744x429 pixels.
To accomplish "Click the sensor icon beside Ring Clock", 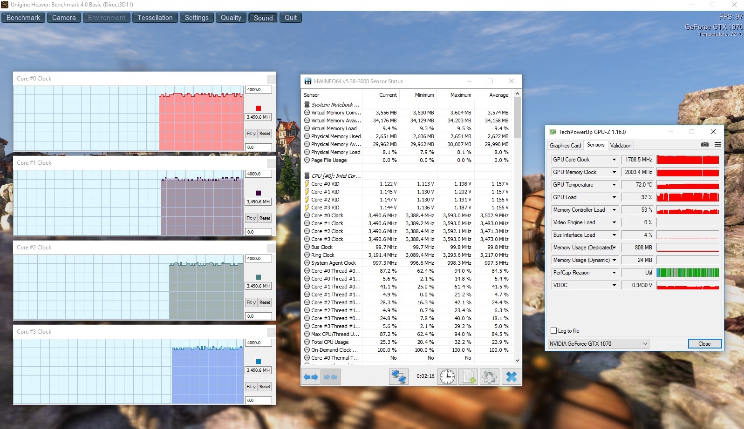I will click(307, 255).
